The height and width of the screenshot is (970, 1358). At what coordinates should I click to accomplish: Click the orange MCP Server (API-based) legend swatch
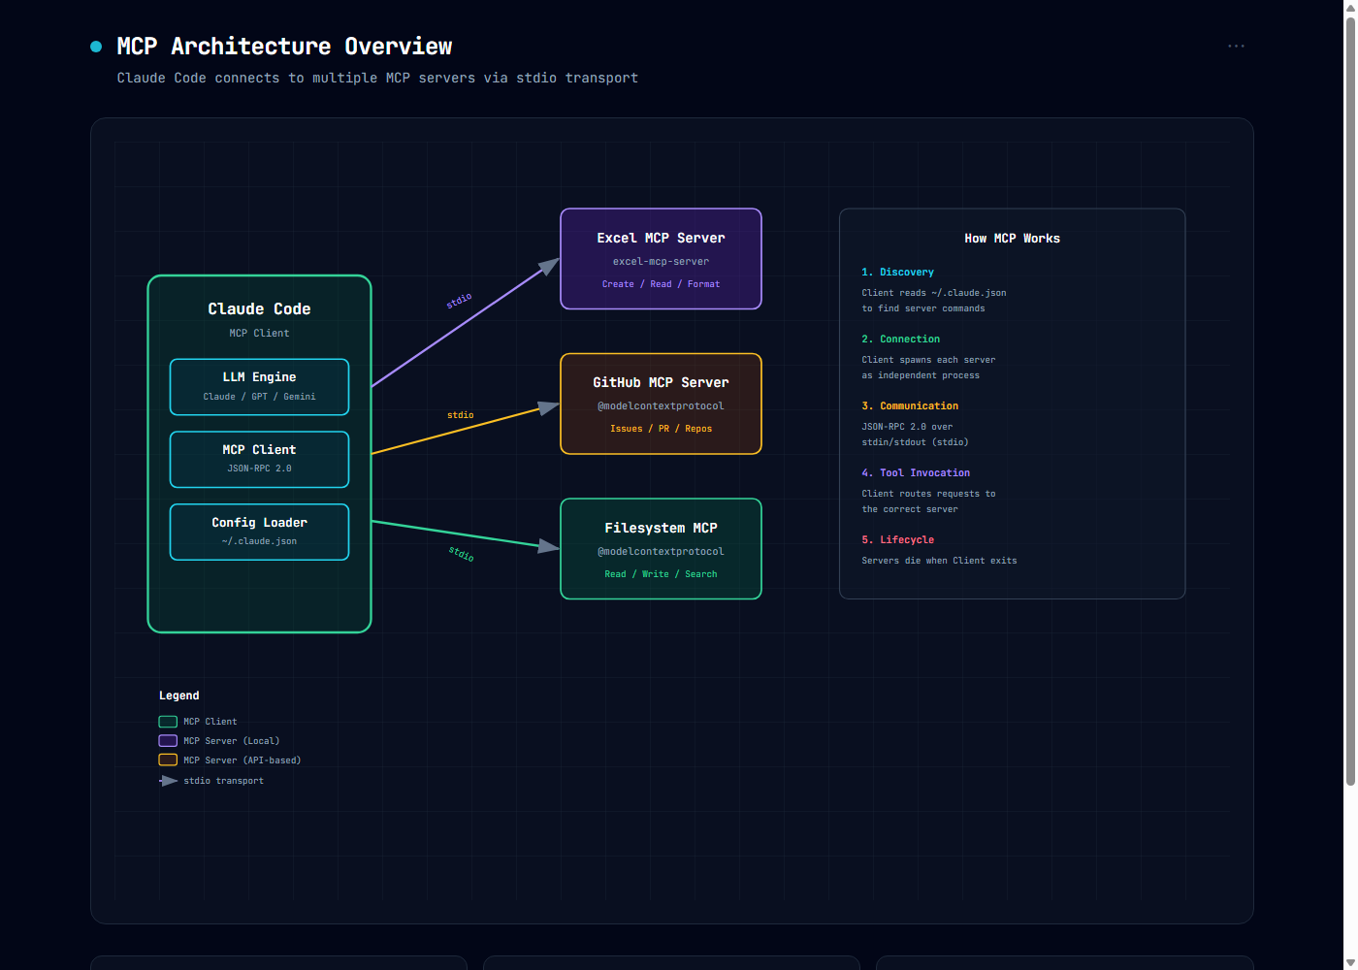168,760
